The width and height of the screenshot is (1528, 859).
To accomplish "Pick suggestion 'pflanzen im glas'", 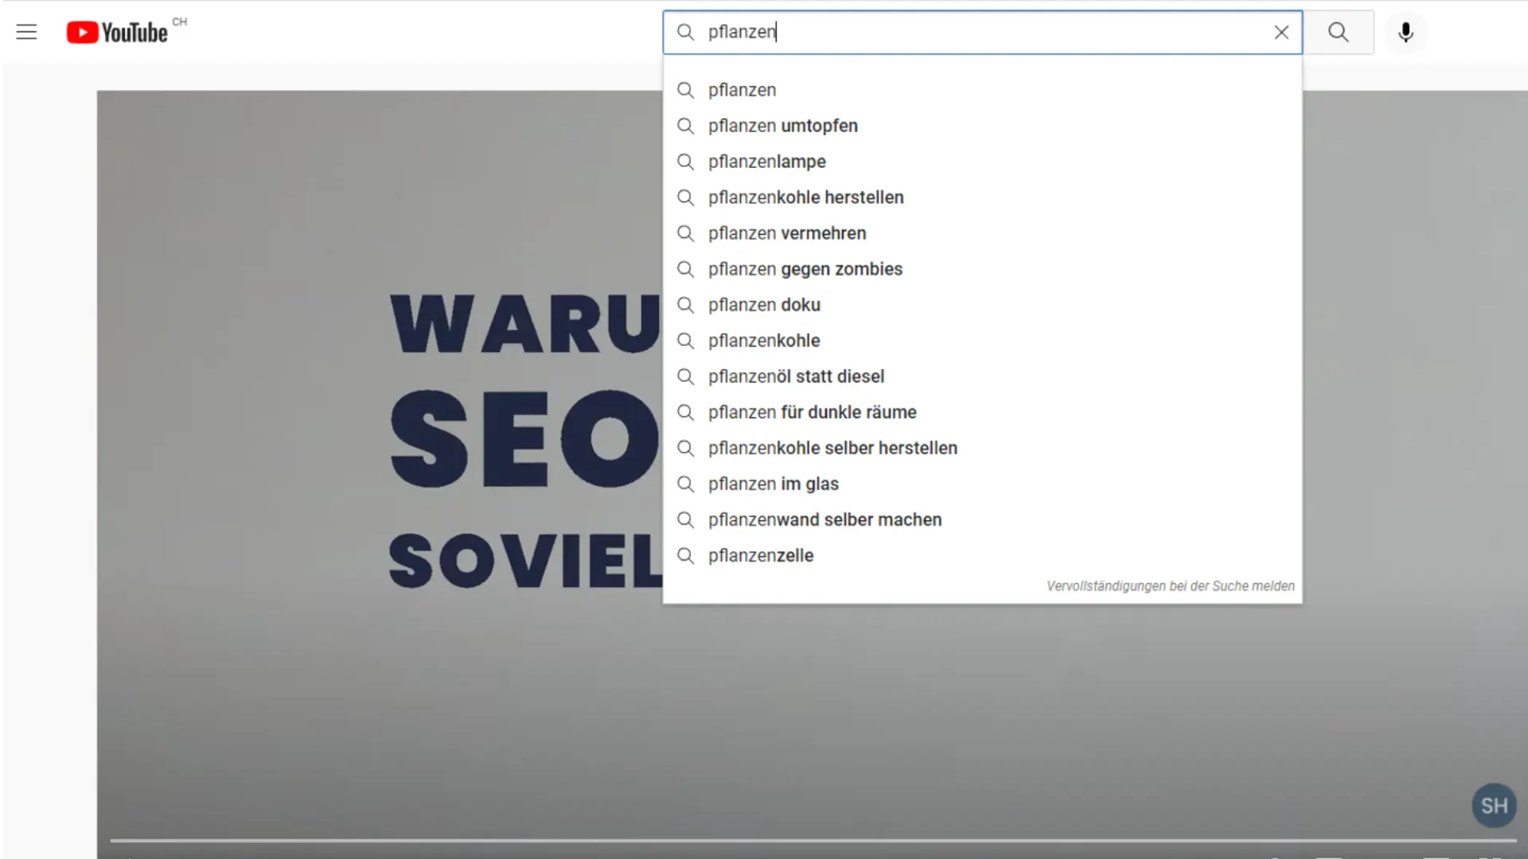I will pyautogui.click(x=982, y=484).
